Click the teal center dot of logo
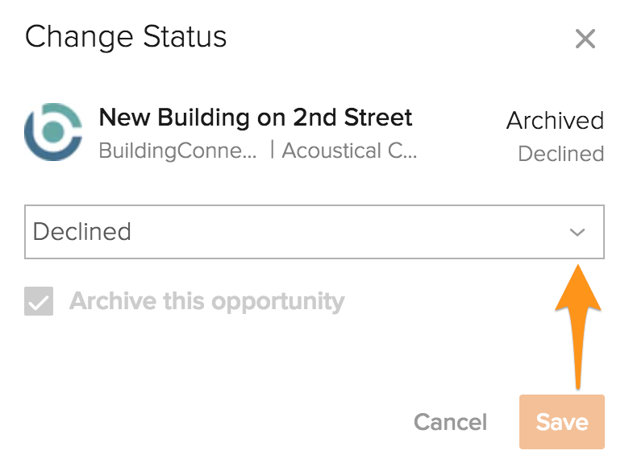The height and width of the screenshot is (467, 629). tap(53, 131)
